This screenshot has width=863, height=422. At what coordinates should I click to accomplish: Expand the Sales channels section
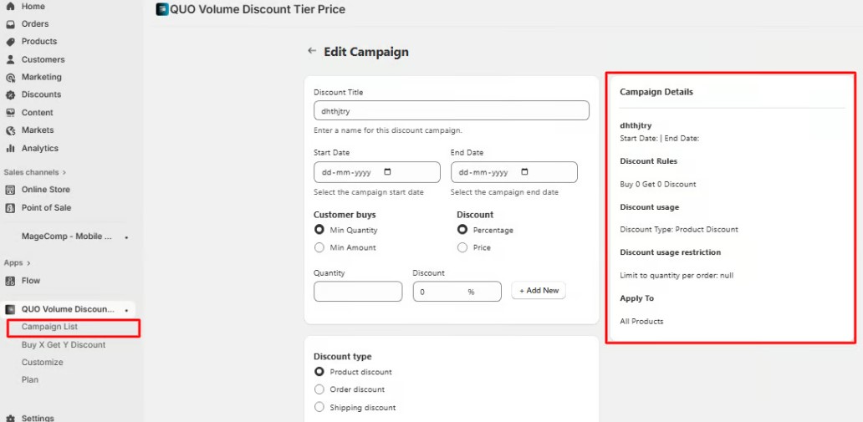64,172
